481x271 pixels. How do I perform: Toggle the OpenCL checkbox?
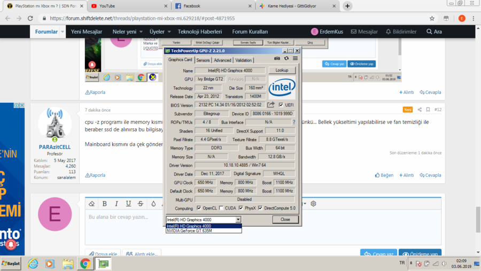point(199,208)
